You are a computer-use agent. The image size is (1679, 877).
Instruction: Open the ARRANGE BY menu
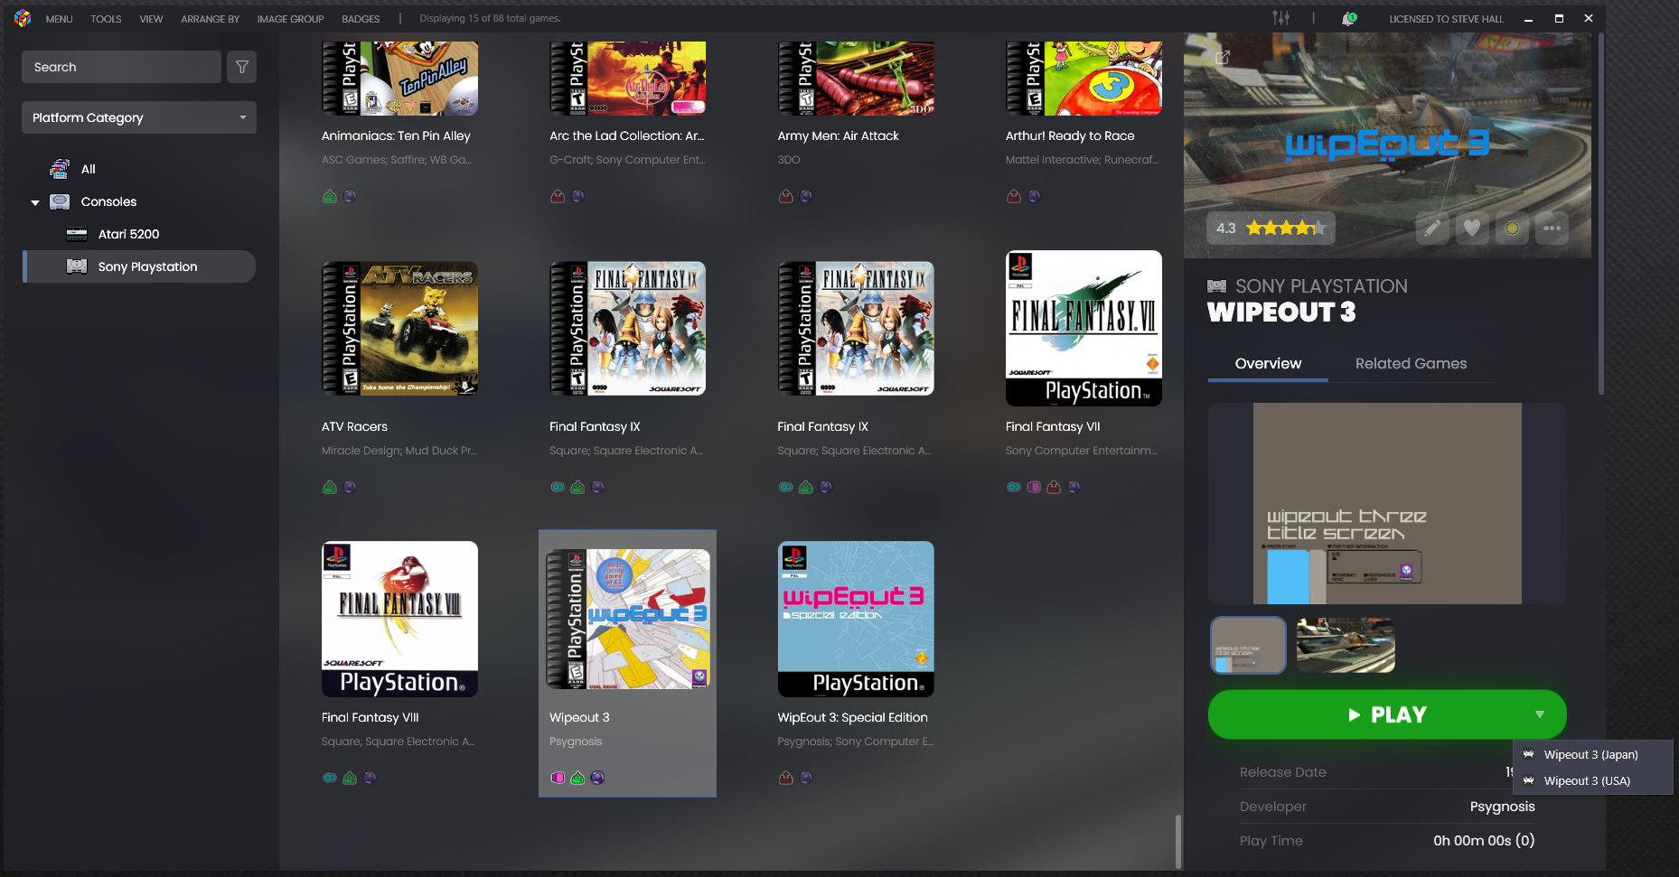point(211,19)
